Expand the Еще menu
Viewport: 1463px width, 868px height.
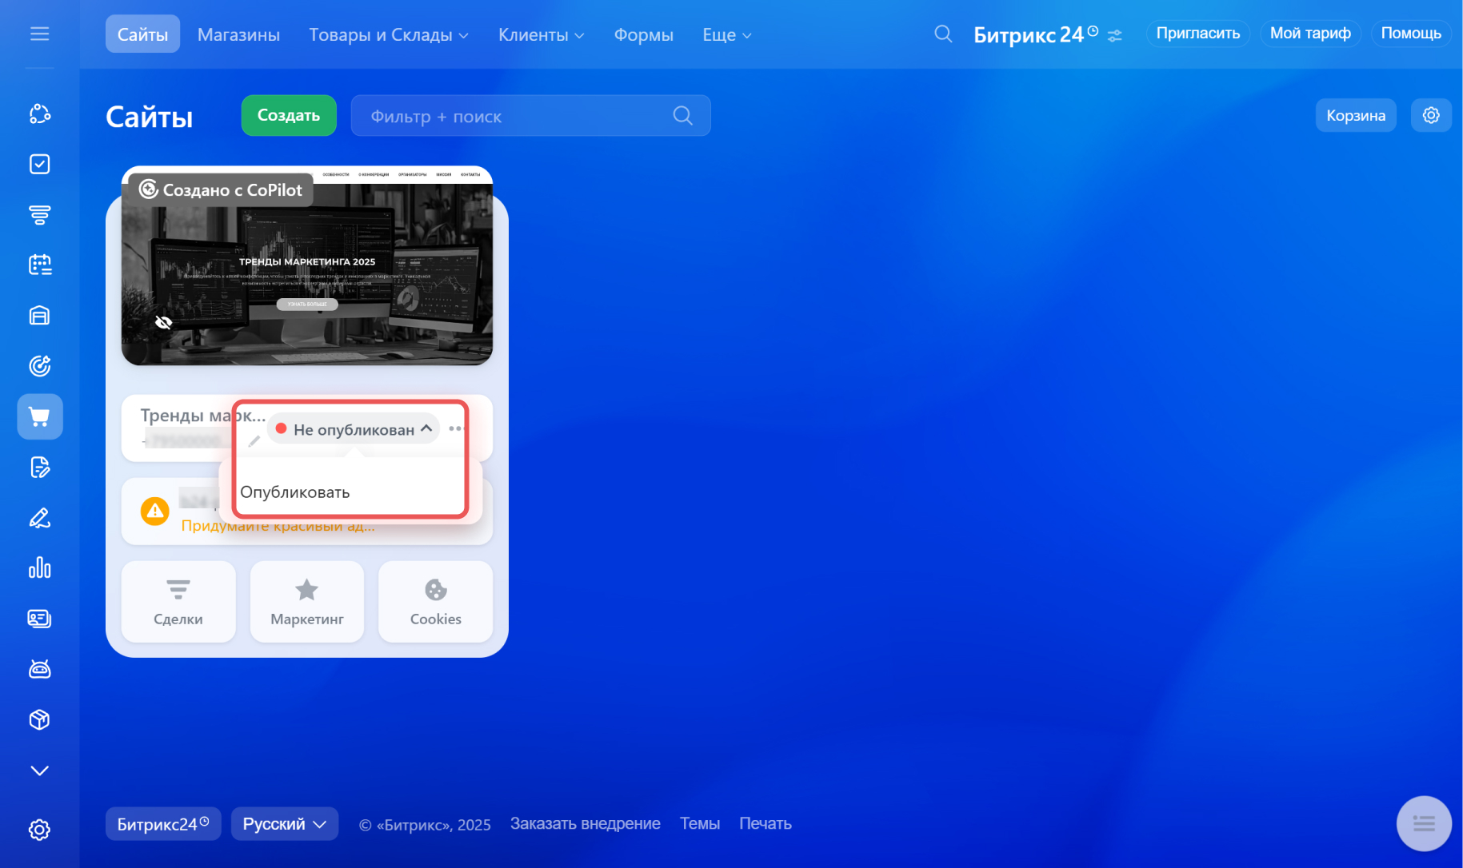(x=727, y=34)
